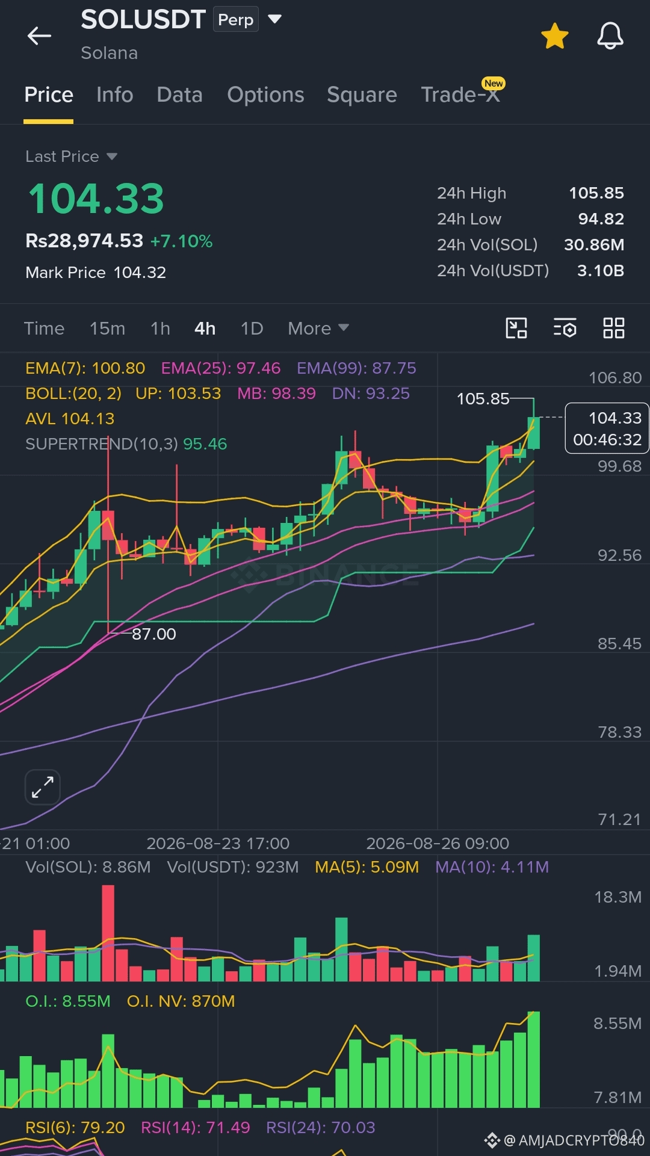Expand the SOLUSDT Perp pair selector arrow

(x=274, y=19)
